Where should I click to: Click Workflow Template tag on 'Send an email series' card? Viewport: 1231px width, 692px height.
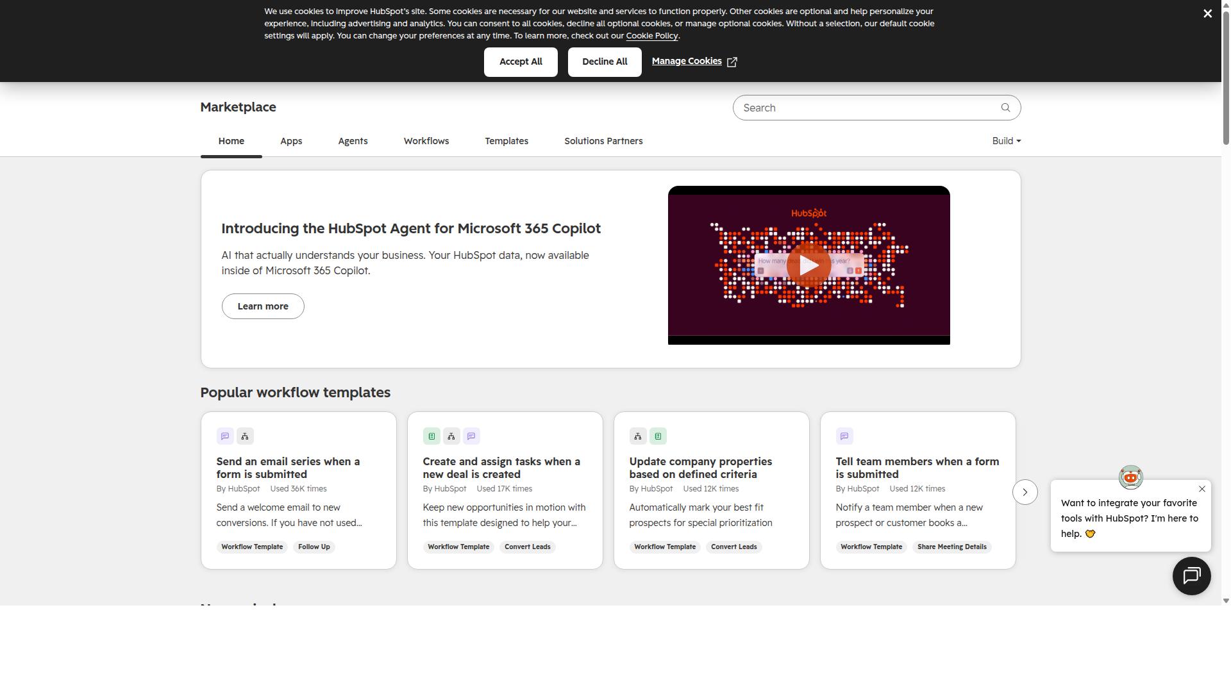pos(252,547)
